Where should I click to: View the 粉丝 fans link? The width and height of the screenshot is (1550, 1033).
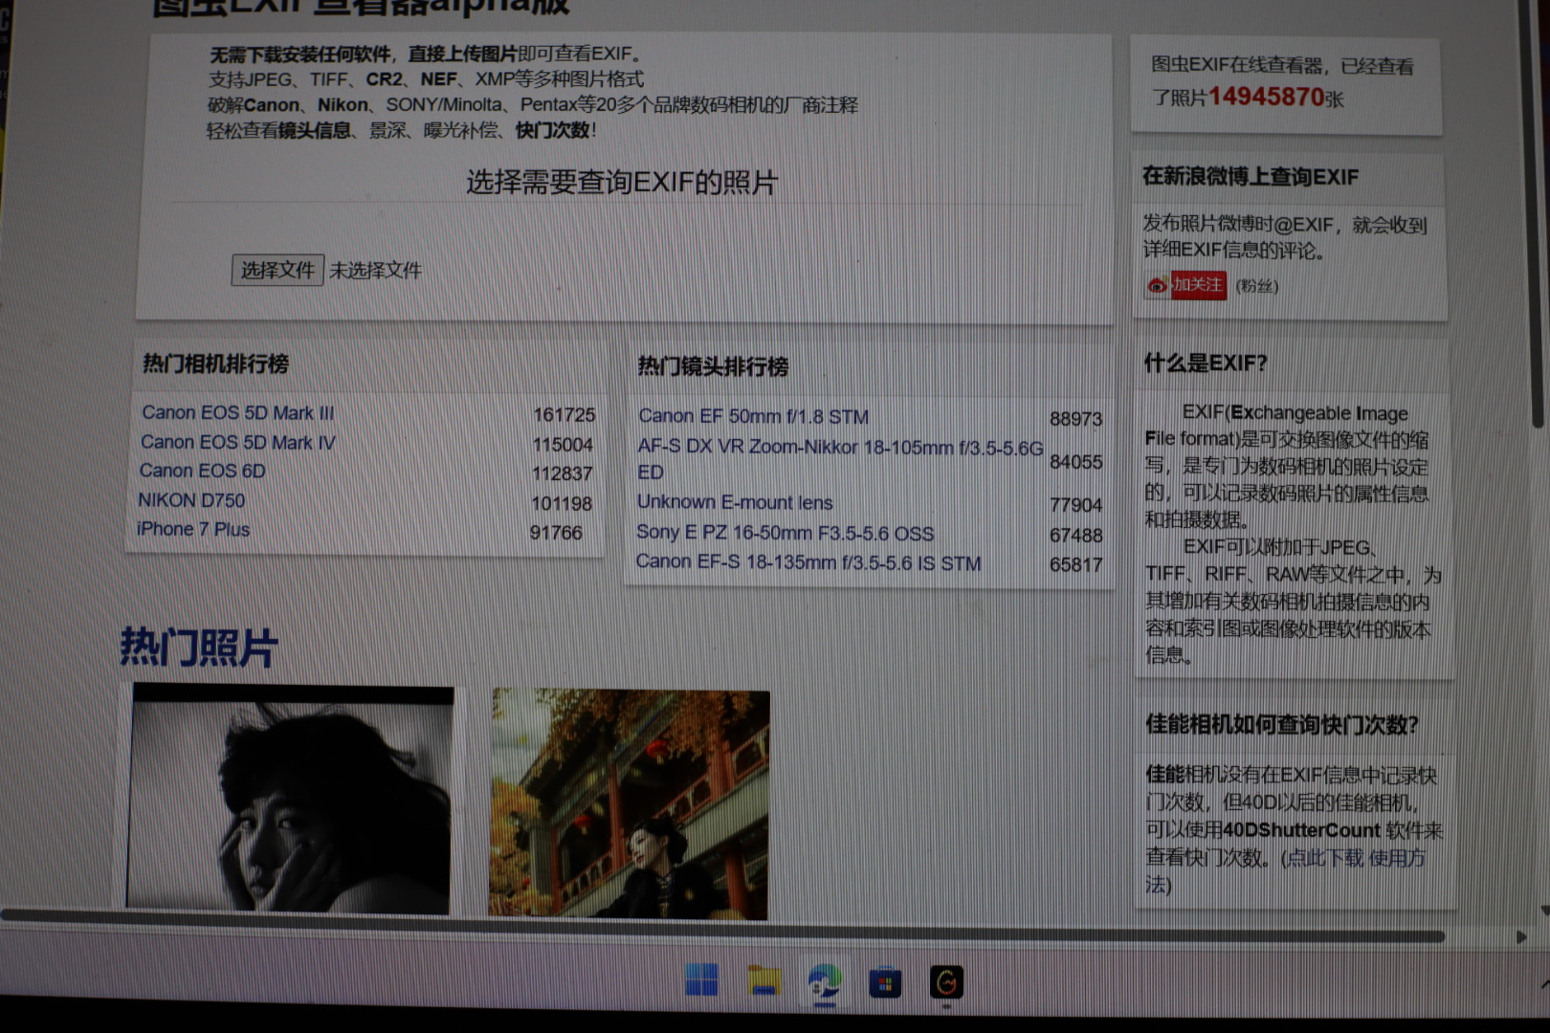(1255, 285)
